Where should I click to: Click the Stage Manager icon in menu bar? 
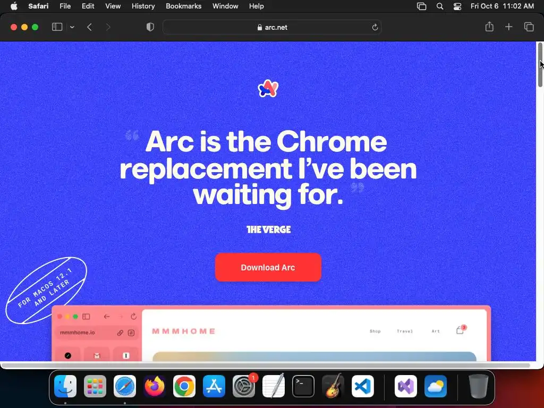(x=421, y=6)
